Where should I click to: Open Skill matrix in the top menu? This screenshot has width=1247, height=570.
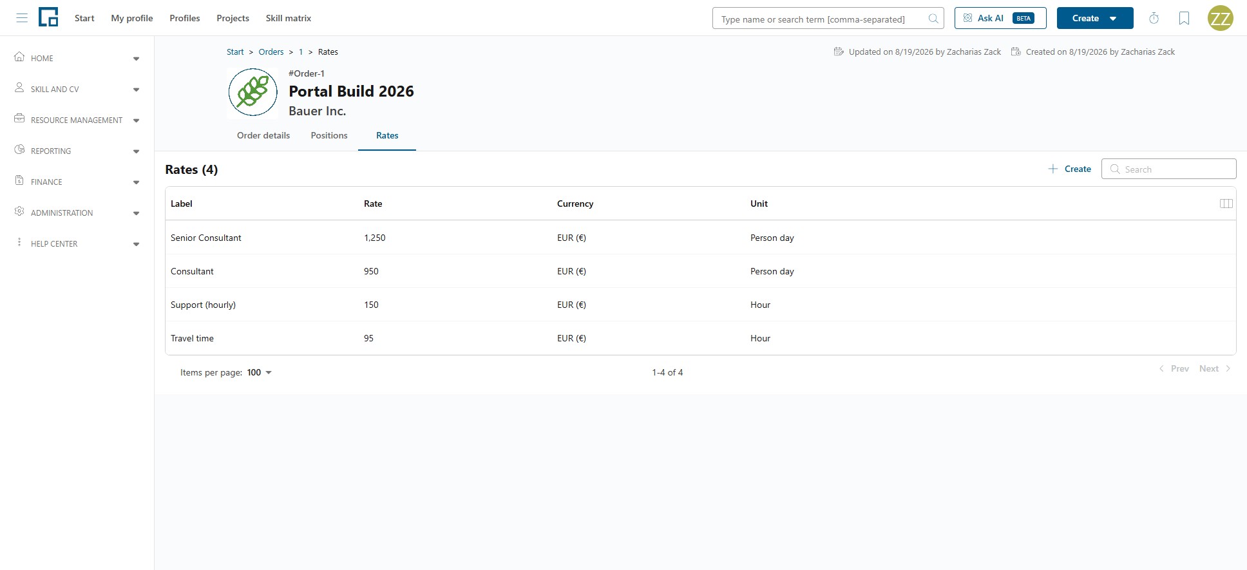289,18
